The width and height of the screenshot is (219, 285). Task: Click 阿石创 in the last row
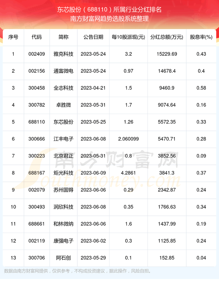coord(63,258)
